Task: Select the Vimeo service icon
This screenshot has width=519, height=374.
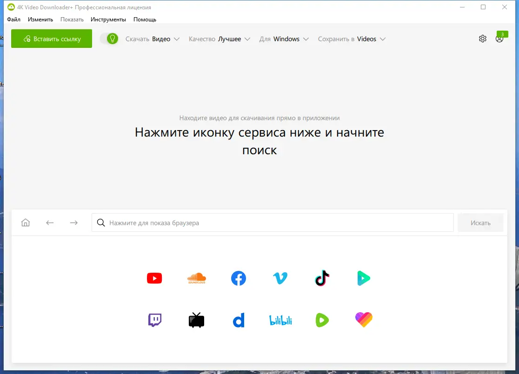Action: [280, 278]
